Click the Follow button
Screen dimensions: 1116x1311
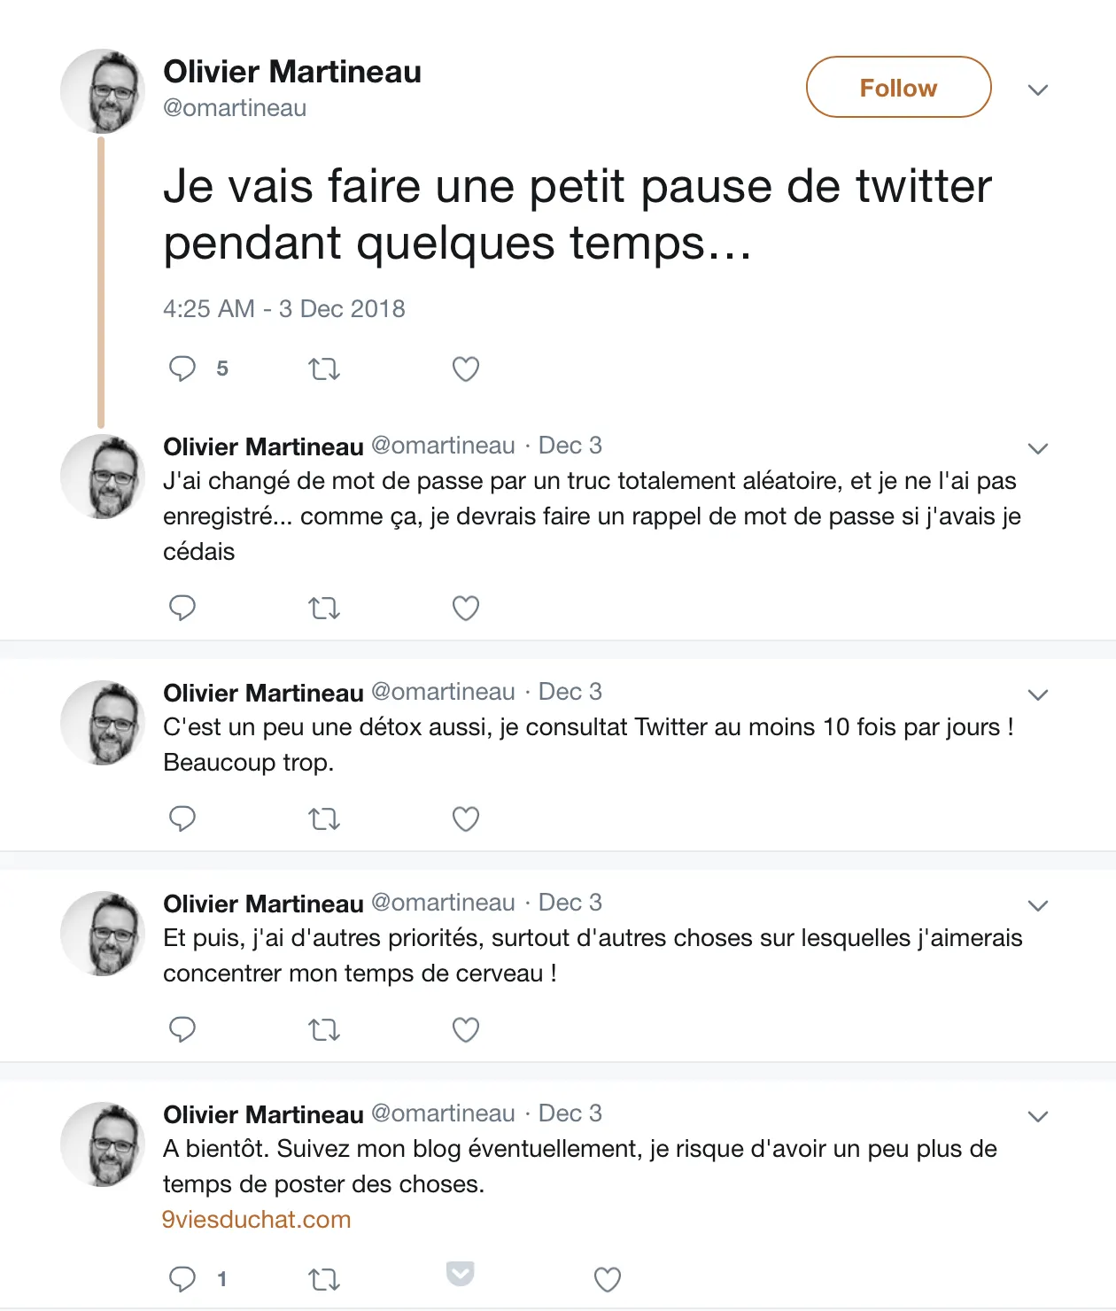pyautogui.click(x=898, y=87)
